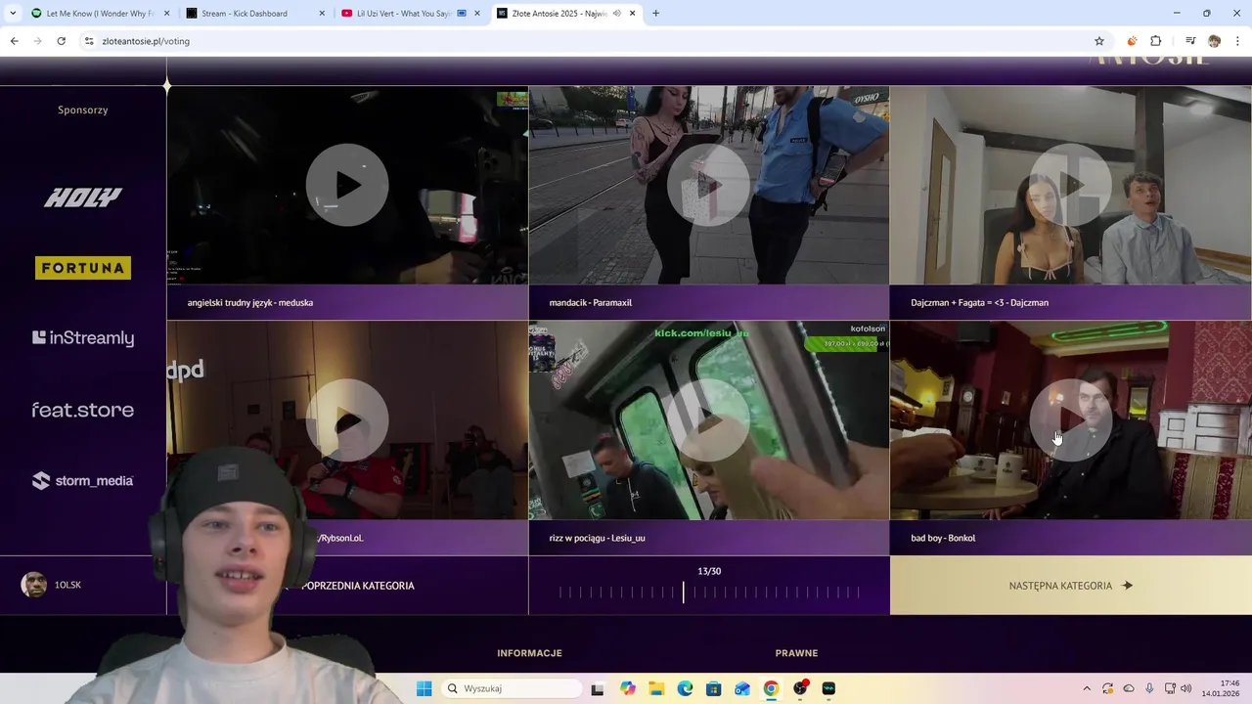Click the Wyszukaj taskbar search box

tap(510, 688)
